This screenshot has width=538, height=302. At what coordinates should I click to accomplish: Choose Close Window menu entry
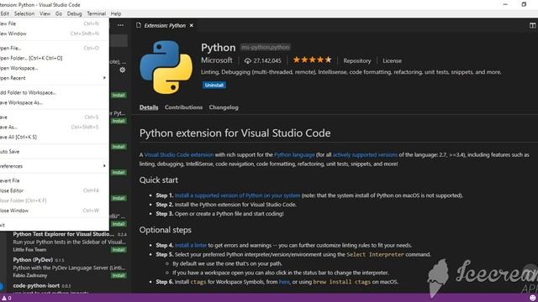pyautogui.click(x=54, y=211)
